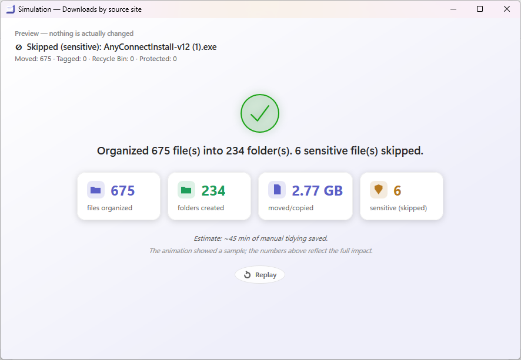Click the 'moved/copied' label

(290, 208)
